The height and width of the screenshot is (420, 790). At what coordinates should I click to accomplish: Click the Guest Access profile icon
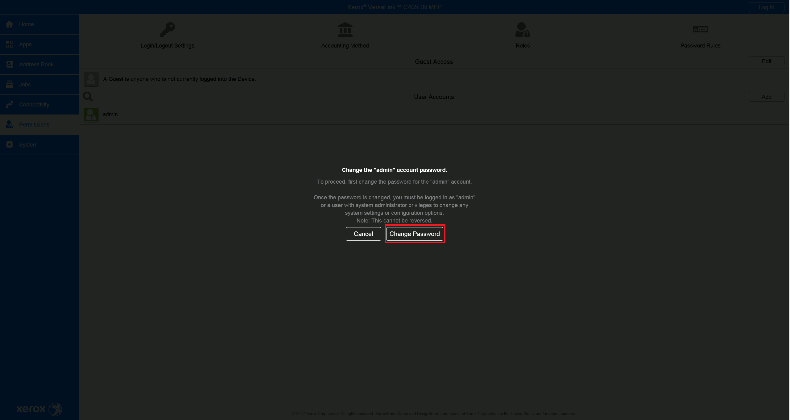tap(91, 79)
